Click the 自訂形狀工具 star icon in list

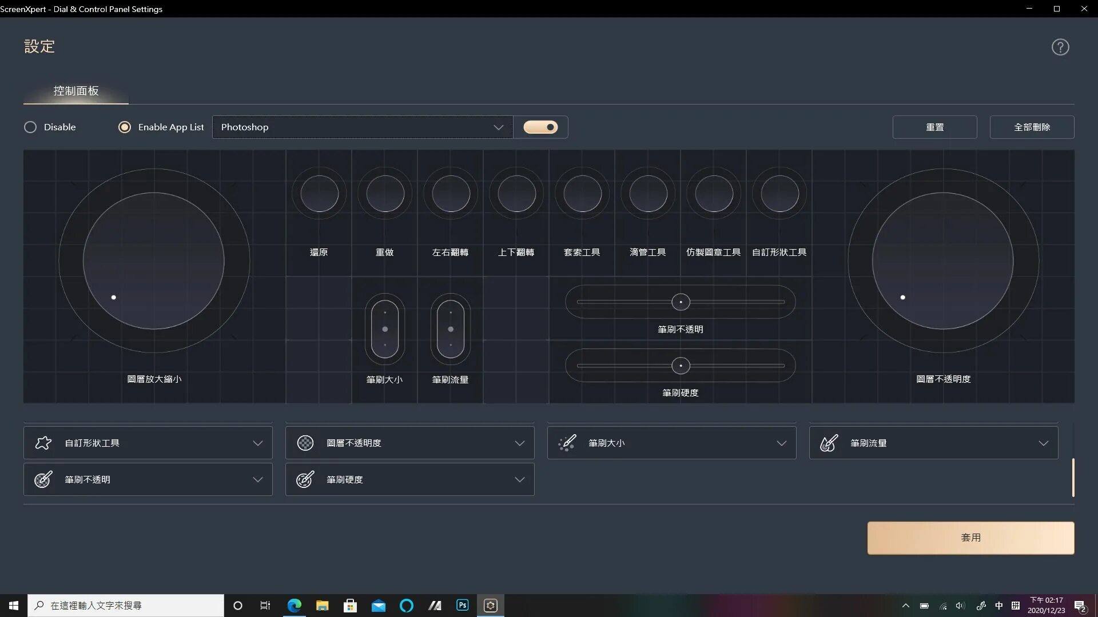[43, 443]
